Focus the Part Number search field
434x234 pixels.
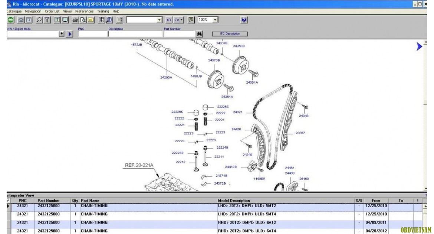click(179, 34)
